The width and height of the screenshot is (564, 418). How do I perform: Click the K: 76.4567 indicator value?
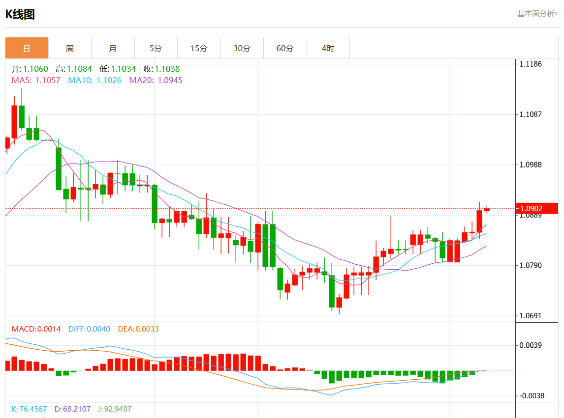(29, 409)
